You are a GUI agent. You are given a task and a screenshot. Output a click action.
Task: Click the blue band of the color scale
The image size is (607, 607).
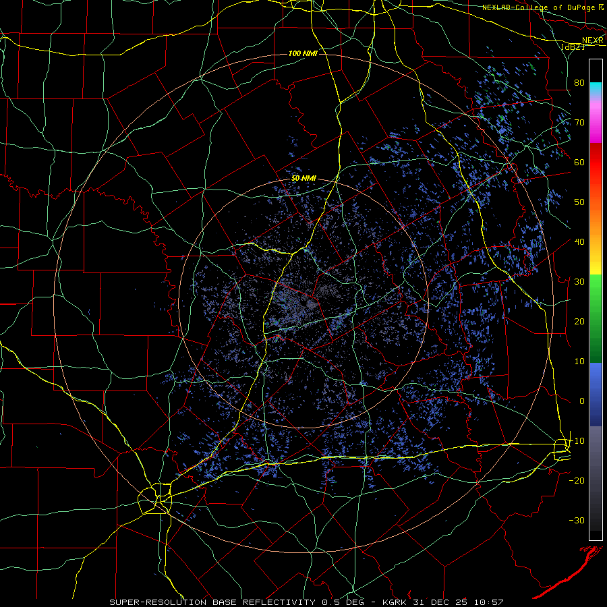click(x=596, y=394)
